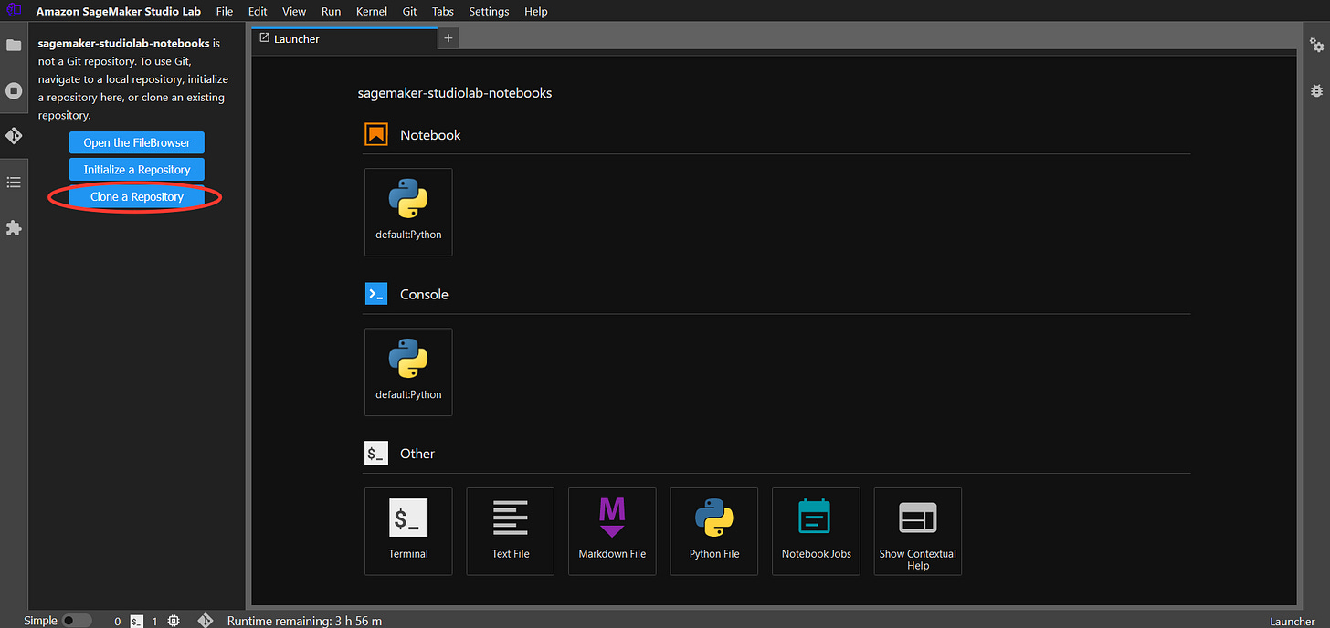Click Runtime remaining status text

304,621
